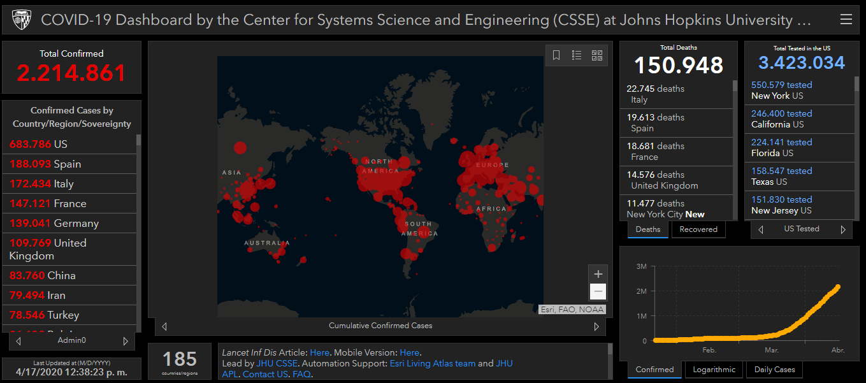Click the 18.681 deaths France row
The width and height of the screenshot is (866, 383).
click(x=676, y=152)
